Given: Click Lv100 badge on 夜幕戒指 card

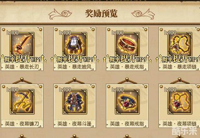Looking at the screenshot, I should [x=117, y=90].
